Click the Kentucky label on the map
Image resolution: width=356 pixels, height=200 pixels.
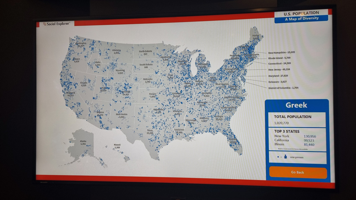[207, 94]
